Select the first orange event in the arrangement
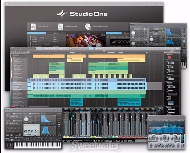Screen dimensions: 190x153 tap(49, 56)
